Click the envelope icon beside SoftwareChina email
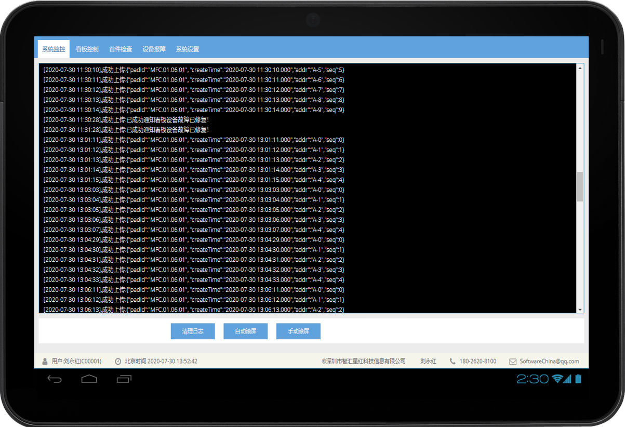Image resolution: width=625 pixels, height=427 pixels. (x=513, y=361)
